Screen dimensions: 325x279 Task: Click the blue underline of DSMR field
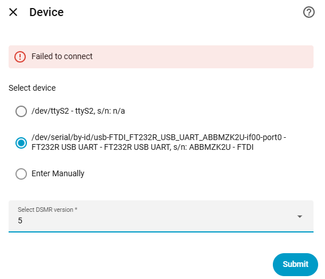coord(161,232)
